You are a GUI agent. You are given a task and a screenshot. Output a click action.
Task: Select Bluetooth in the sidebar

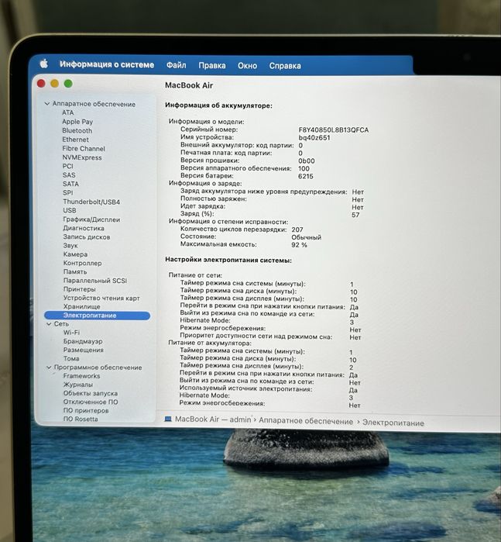[x=77, y=131]
